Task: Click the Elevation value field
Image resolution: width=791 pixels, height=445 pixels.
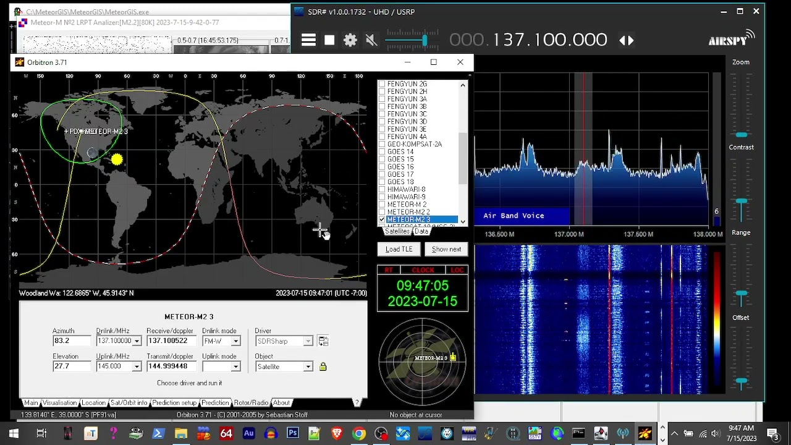Action: 71,367
